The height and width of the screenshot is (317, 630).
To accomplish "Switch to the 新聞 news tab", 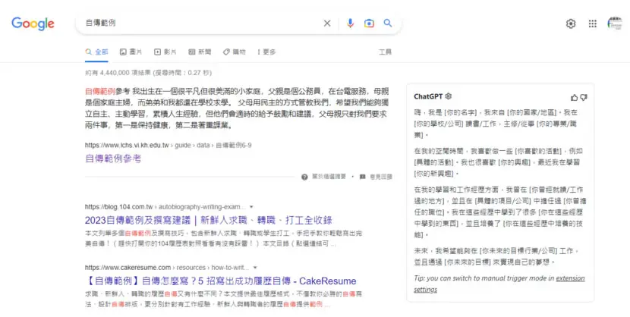I will [200, 52].
